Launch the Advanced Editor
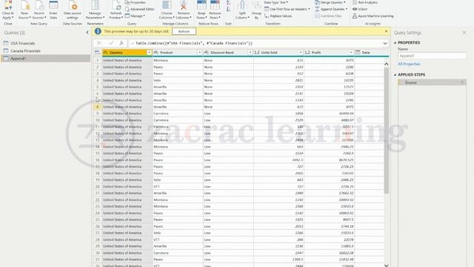 [x=140, y=9]
